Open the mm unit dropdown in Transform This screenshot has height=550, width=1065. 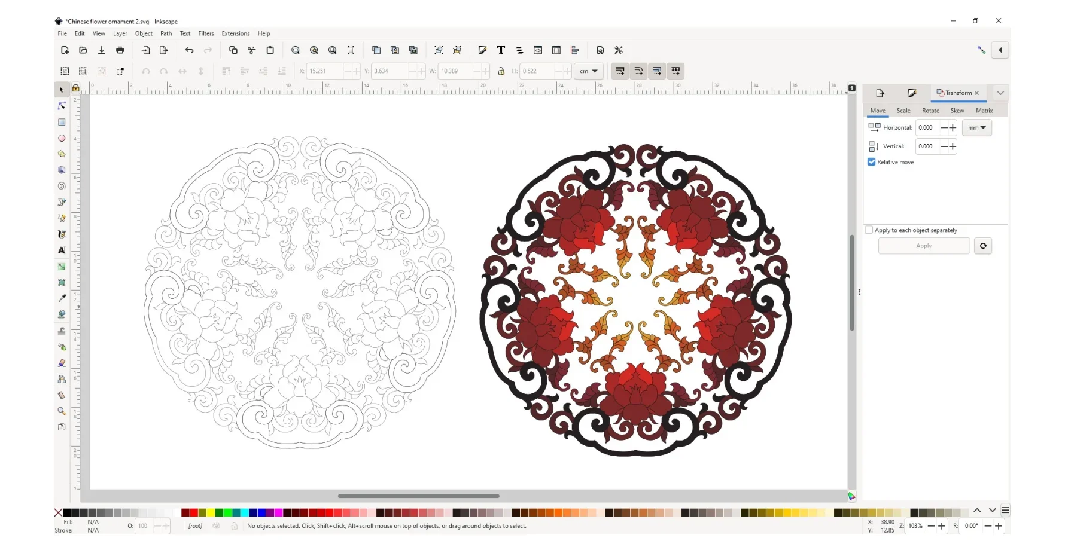[x=976, y=128]
